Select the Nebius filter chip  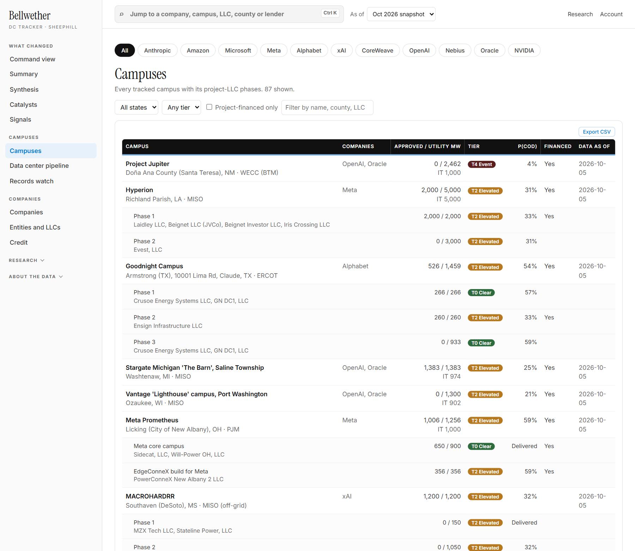click(x=455, y=50)
